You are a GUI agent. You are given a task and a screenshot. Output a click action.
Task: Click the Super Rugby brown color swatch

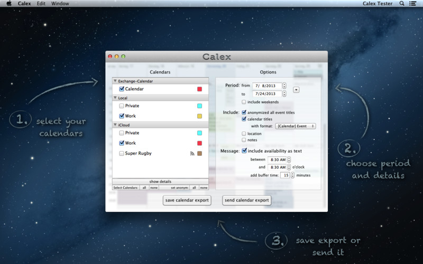pos(200,154)
